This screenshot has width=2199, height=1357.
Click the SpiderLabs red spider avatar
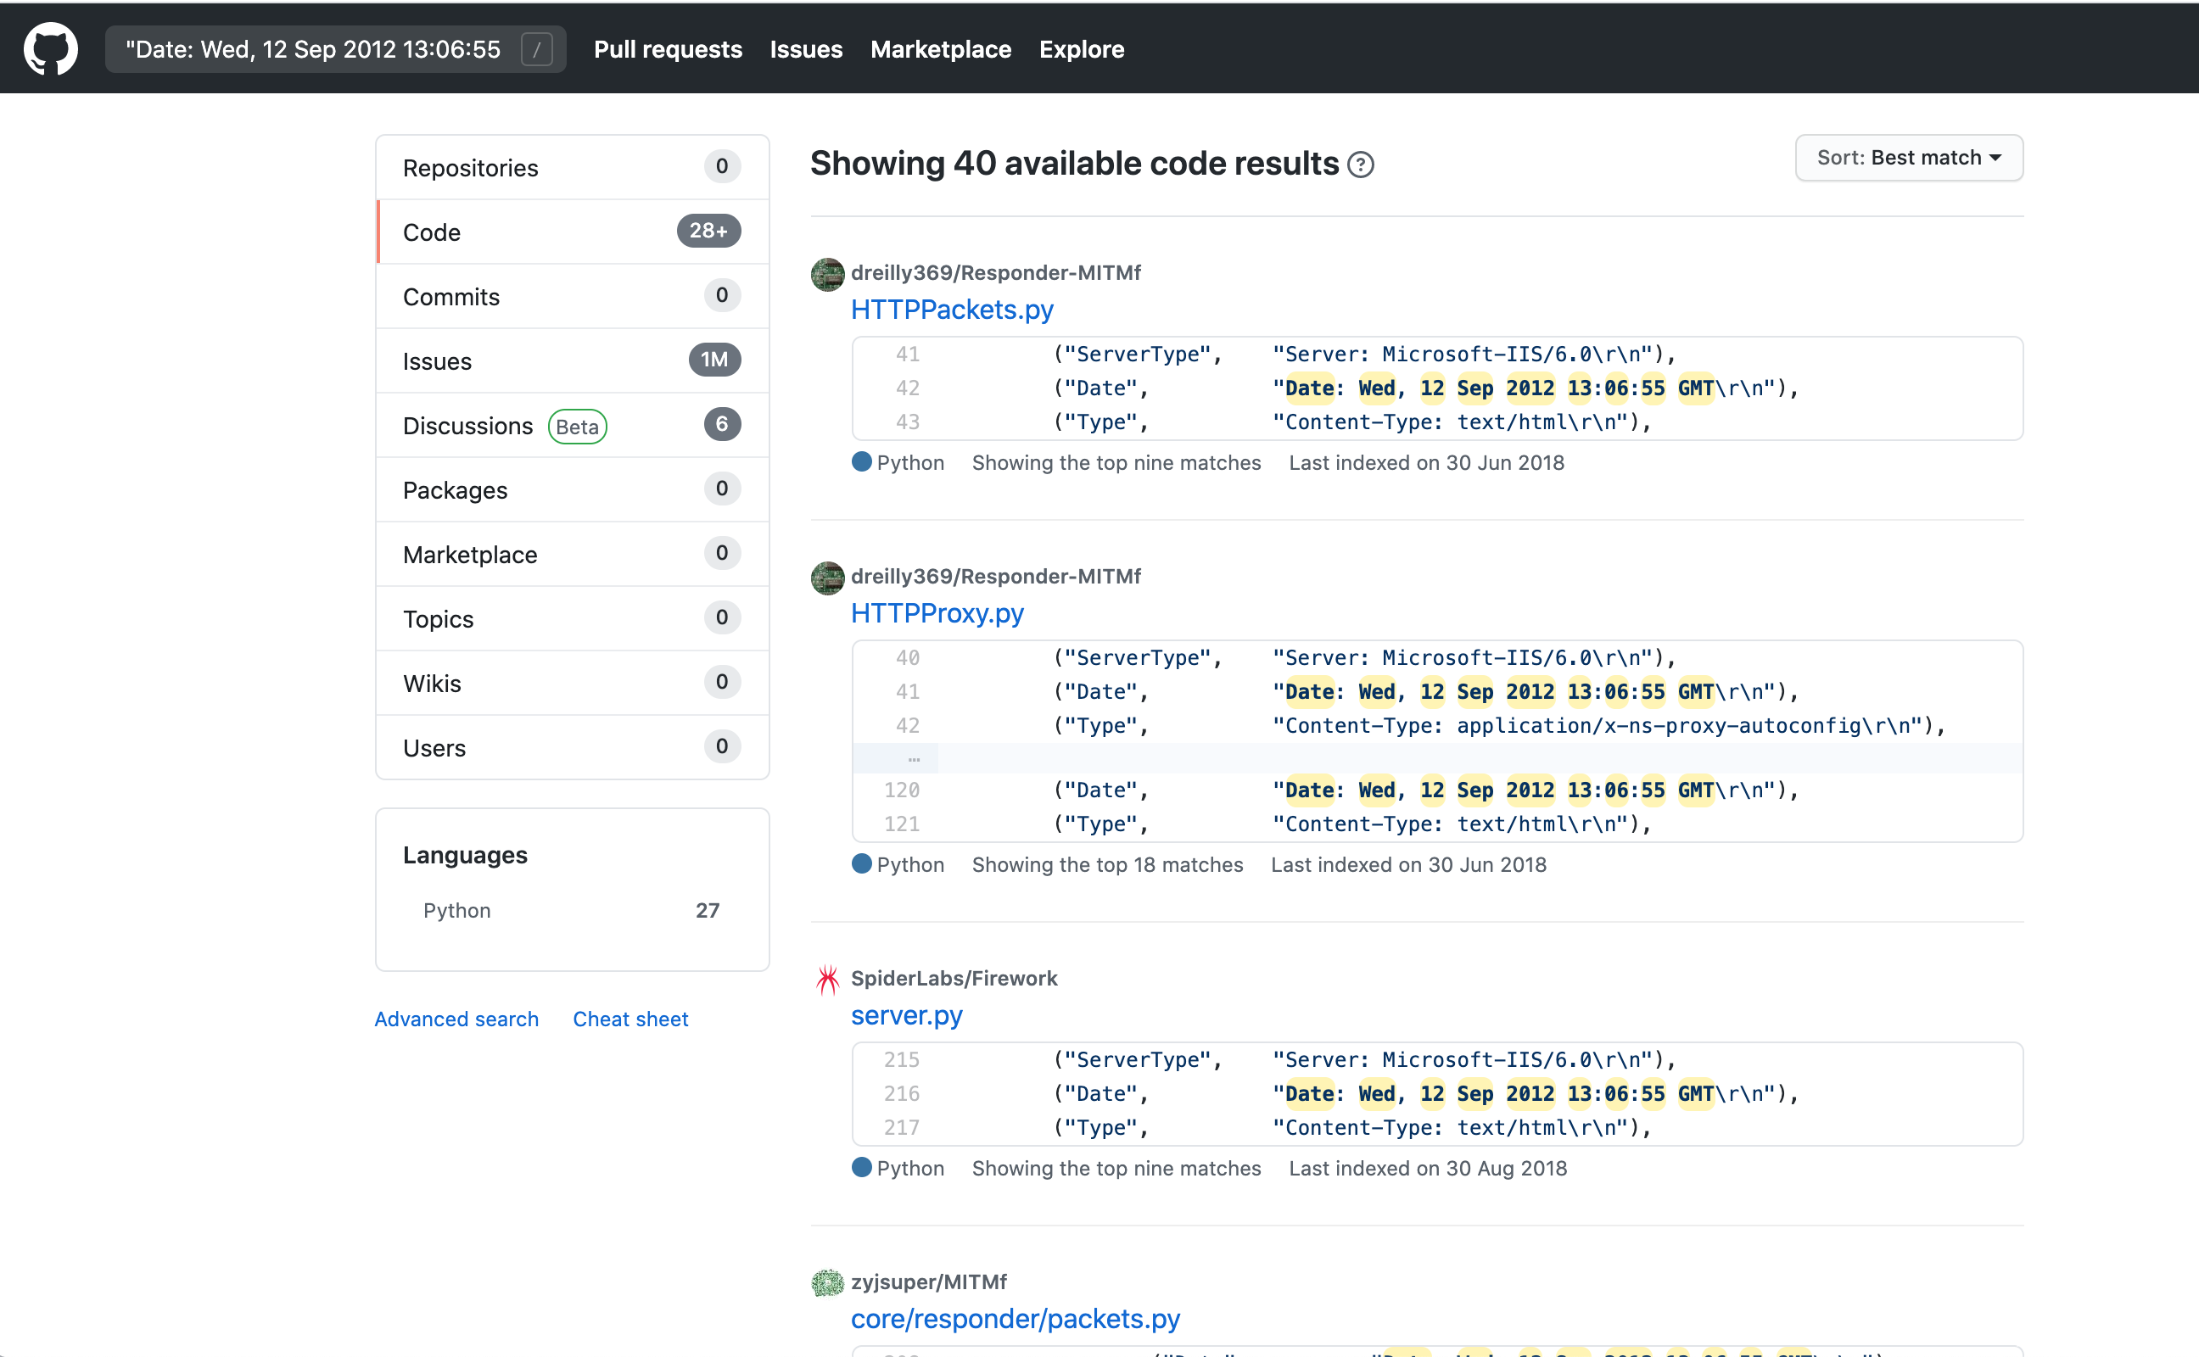pos(826,979)
